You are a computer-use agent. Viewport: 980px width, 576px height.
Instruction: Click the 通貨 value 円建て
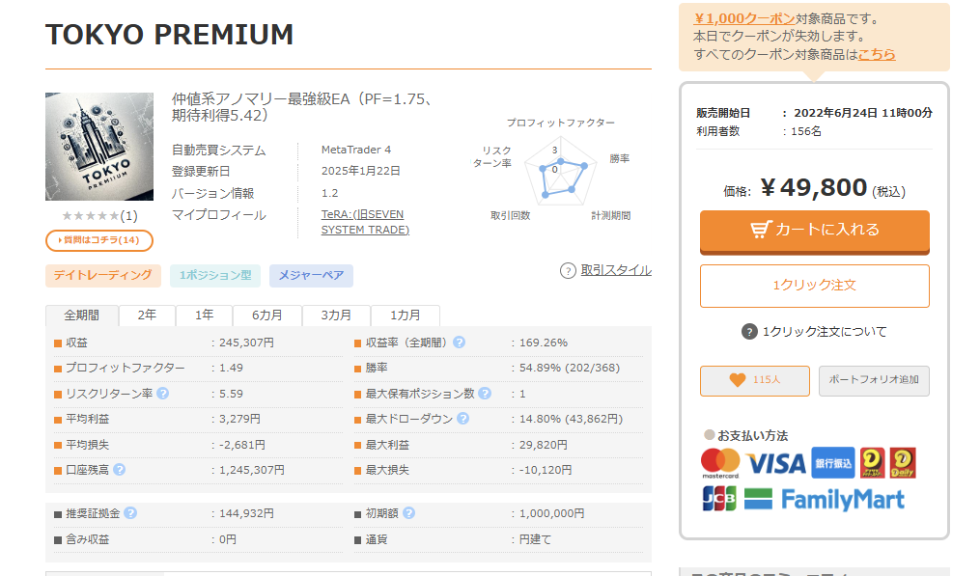coord(535,539)
